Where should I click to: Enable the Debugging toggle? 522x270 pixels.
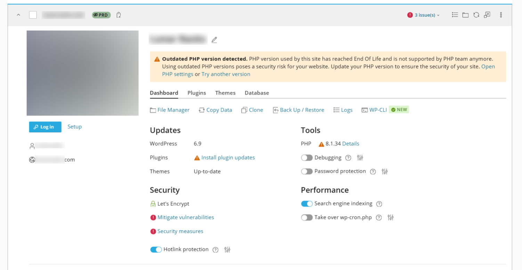pos(307,158)
